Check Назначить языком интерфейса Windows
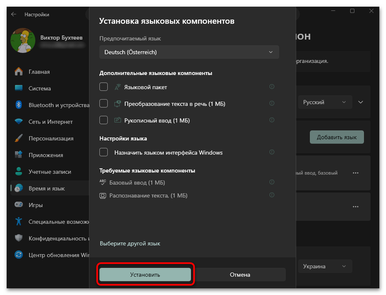The width and height of the screenshot is (386, 295). coord(104,152)
